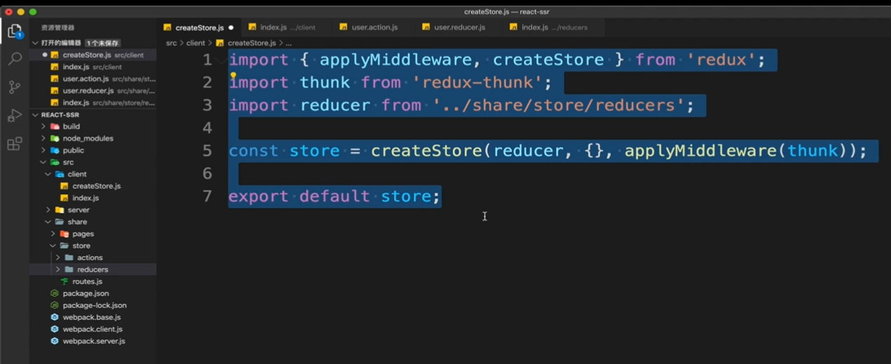Click the webpack.server.js file icon
This screenshot has height=364, width=891.
tap(55, 341)
